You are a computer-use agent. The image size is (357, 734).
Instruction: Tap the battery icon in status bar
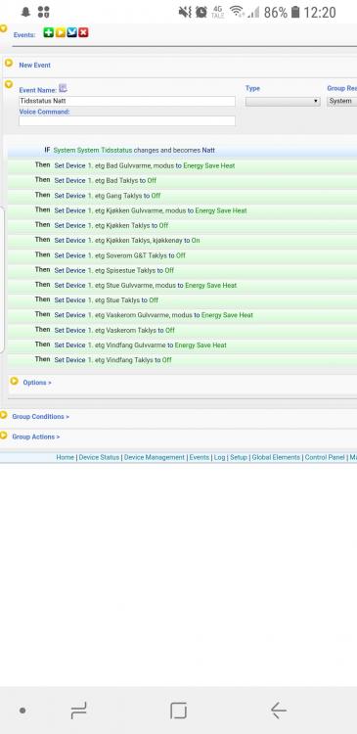(295, 12)
